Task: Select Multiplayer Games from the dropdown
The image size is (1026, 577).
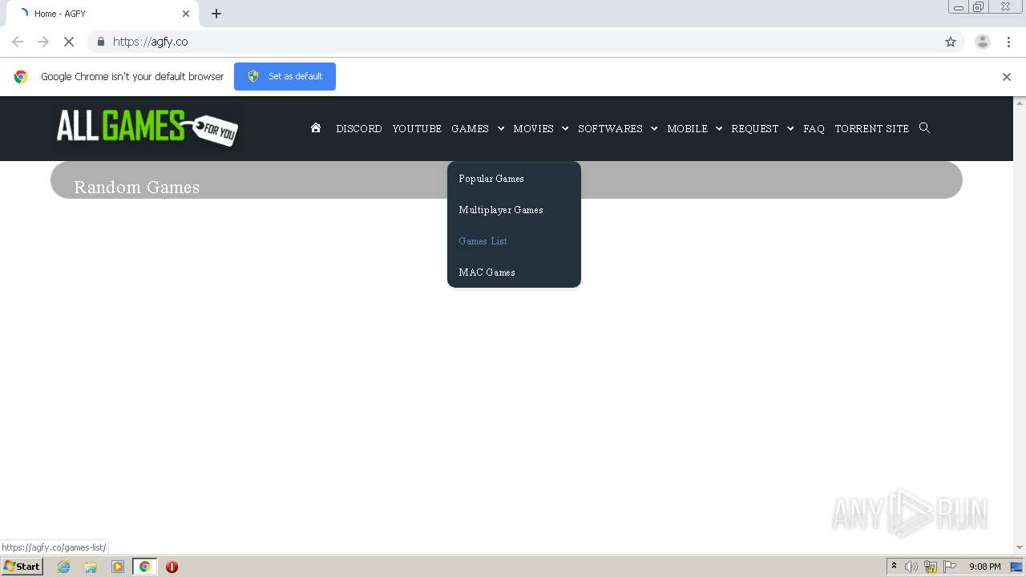Action: [x=501, y=210]
